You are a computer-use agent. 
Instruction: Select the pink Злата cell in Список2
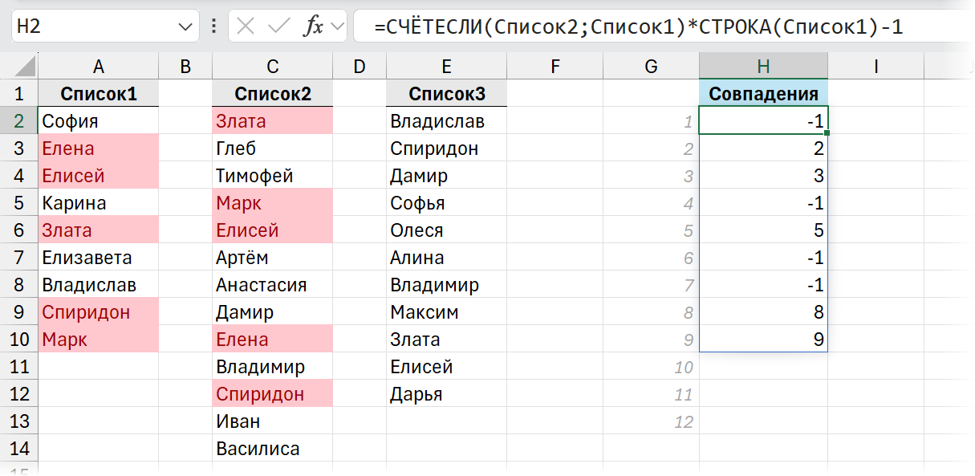coord(272,121)
